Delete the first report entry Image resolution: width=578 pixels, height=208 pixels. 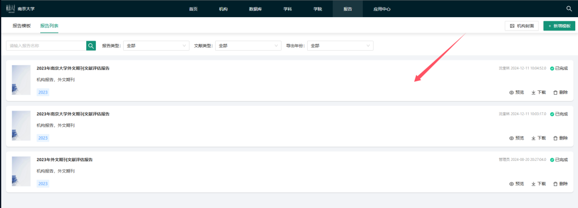(x=561, y=93)
